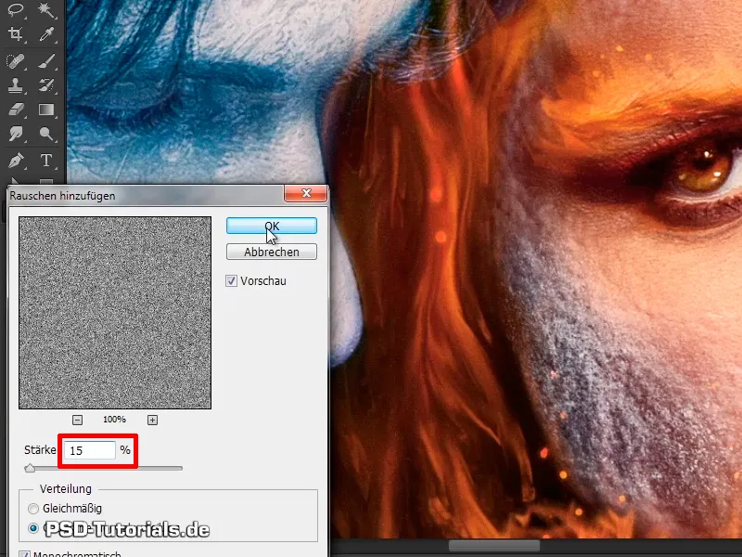This screenshot has width=742, height=557.
Task: Click the Abbrechen button
Action: point(272,252)
